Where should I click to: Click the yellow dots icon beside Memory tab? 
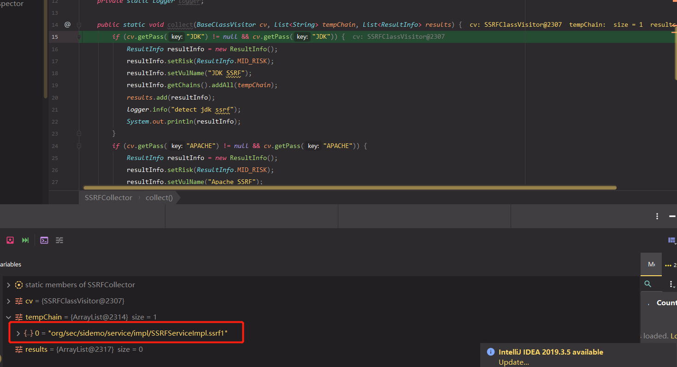click(x=669, y=265)
